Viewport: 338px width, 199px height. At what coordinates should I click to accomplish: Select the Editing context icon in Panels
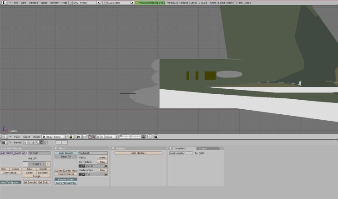coord(41,143)
